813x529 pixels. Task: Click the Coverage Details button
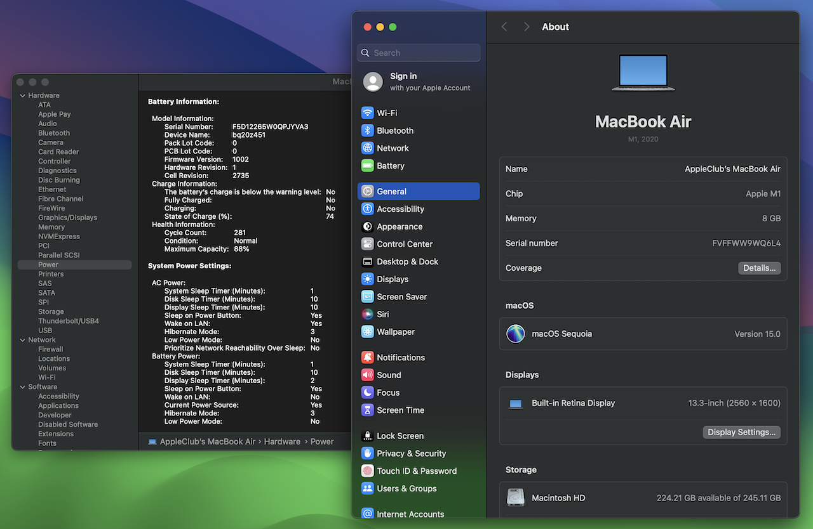(x=760, y=268)
